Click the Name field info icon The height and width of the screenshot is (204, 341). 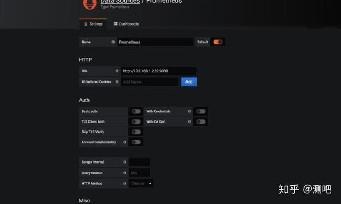click(113, 42)
